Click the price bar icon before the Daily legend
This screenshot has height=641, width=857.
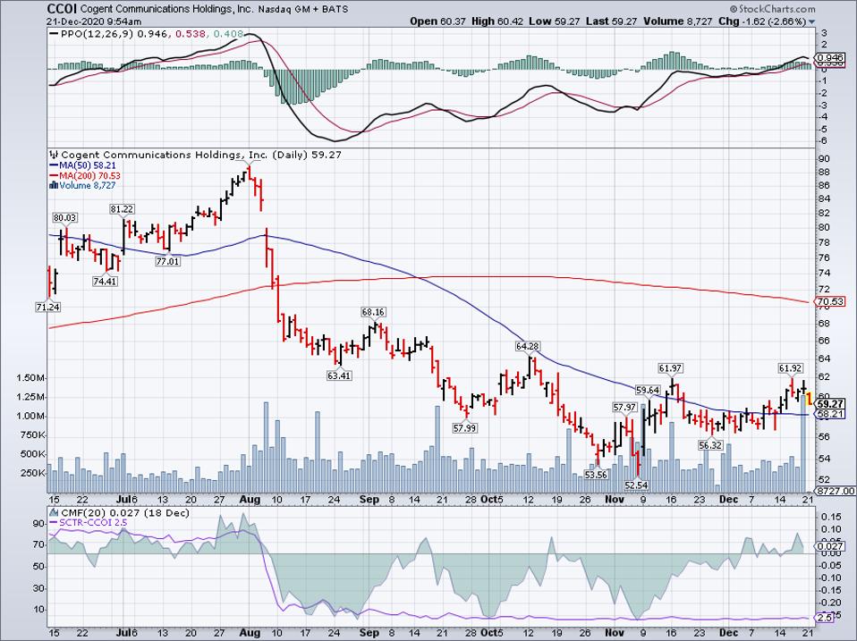(x=54, y=155)
